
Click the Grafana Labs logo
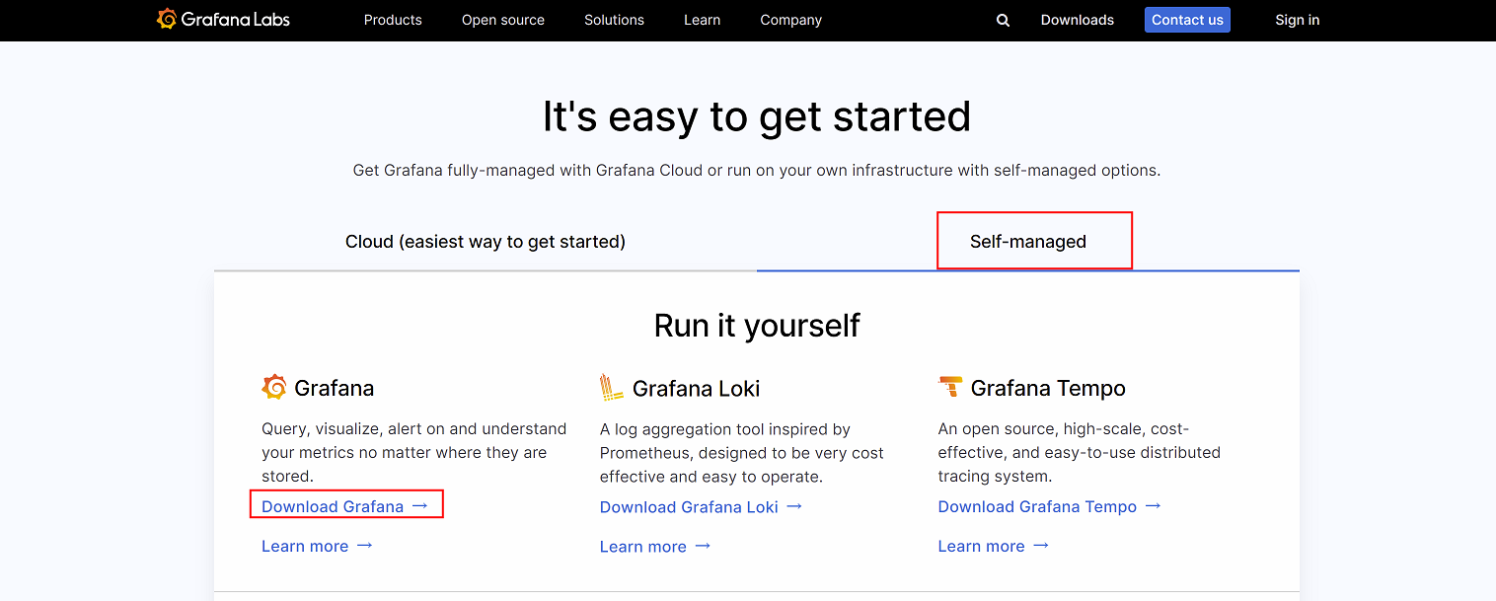click(x=223, y=20)
